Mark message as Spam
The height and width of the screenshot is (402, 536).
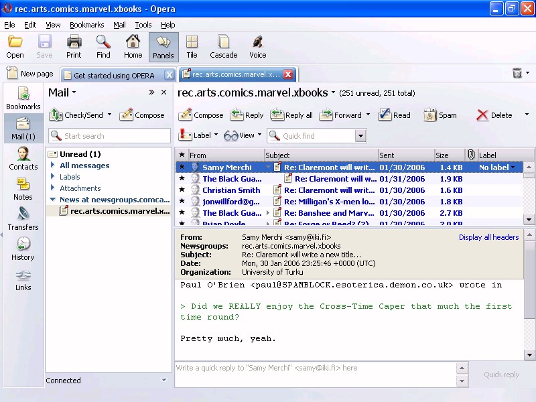tap(440, 115)
